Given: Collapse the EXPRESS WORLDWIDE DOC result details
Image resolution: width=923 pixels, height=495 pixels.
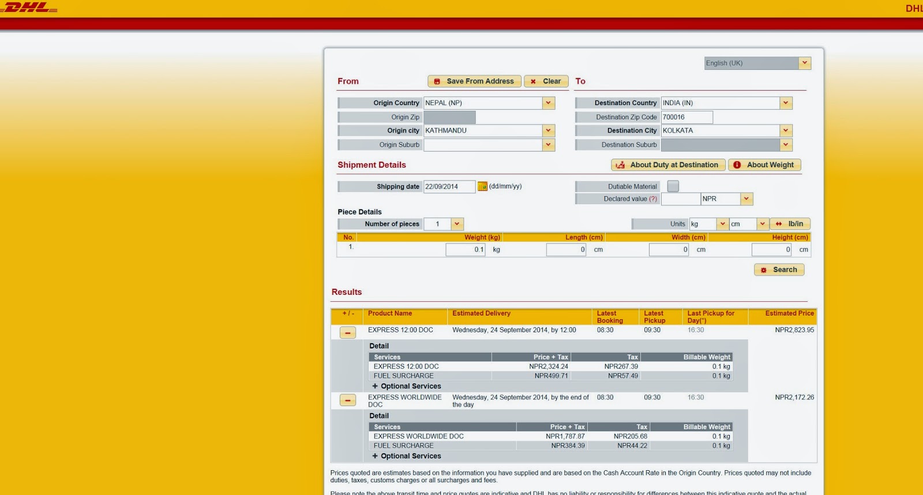Looking at the screenshot, I should tap(347, 400).
